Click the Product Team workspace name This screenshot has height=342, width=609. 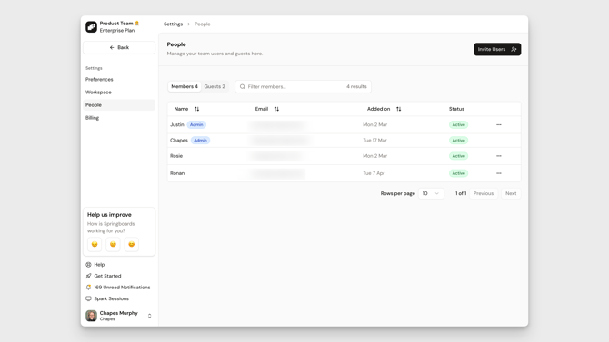pos(116,24)
